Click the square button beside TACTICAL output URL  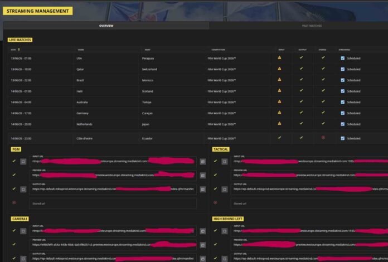[225, 190]
